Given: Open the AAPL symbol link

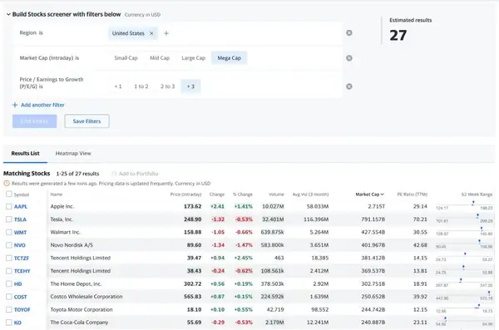Looking at the screenshot, I should click(21, 206).
